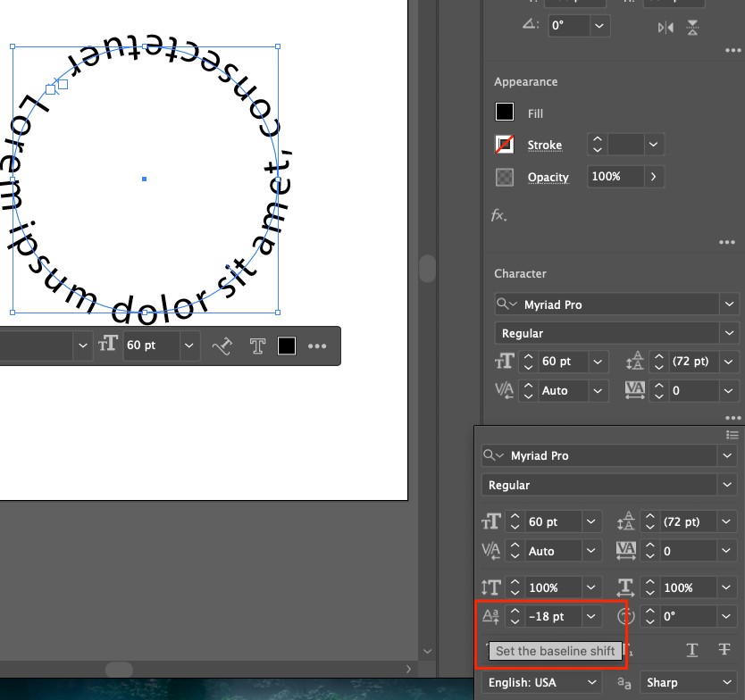The width and height of the screenshot is (745, 700).
Task: Click the Flip Horizontal icon in Transform
Action: pos(665,28)
